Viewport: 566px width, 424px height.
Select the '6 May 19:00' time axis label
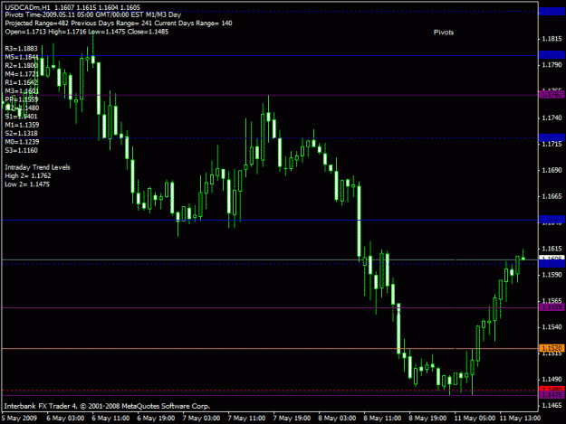click(156, 419)
